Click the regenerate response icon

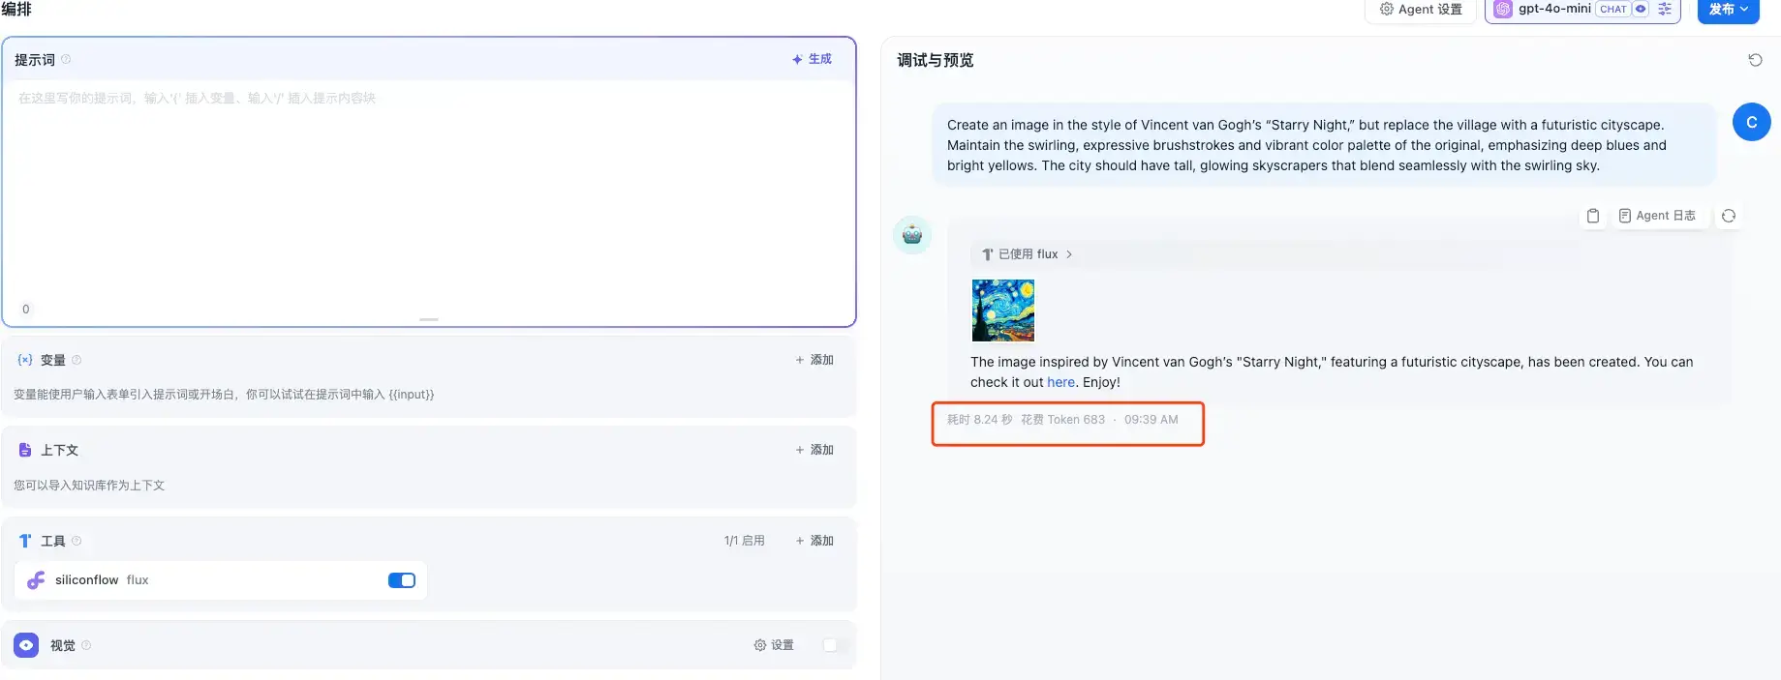tap(1728, 216)
